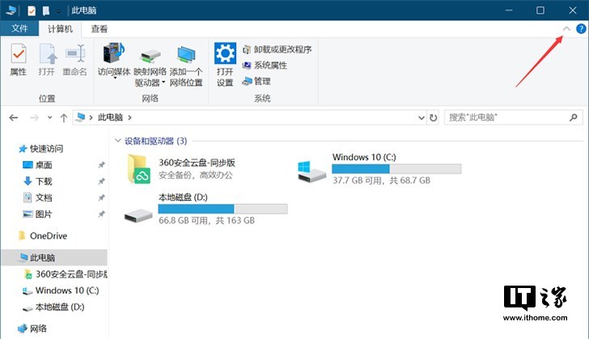Click the Windows 10 (C:) usage bar
This screenshot has width=589, height=339.
(396, 169)
